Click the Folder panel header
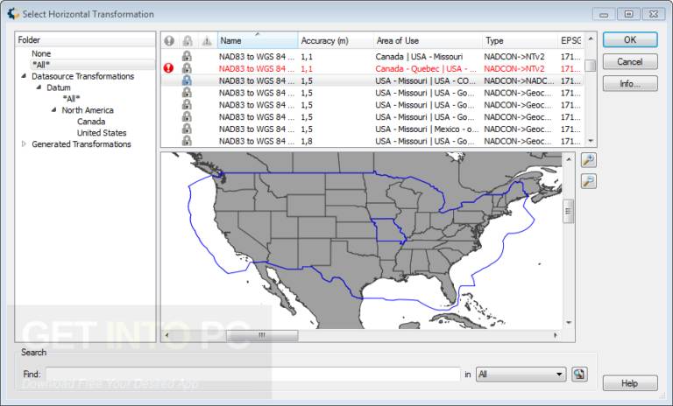Viewport: 673px width, 406px height. click(x=85, y=40)
